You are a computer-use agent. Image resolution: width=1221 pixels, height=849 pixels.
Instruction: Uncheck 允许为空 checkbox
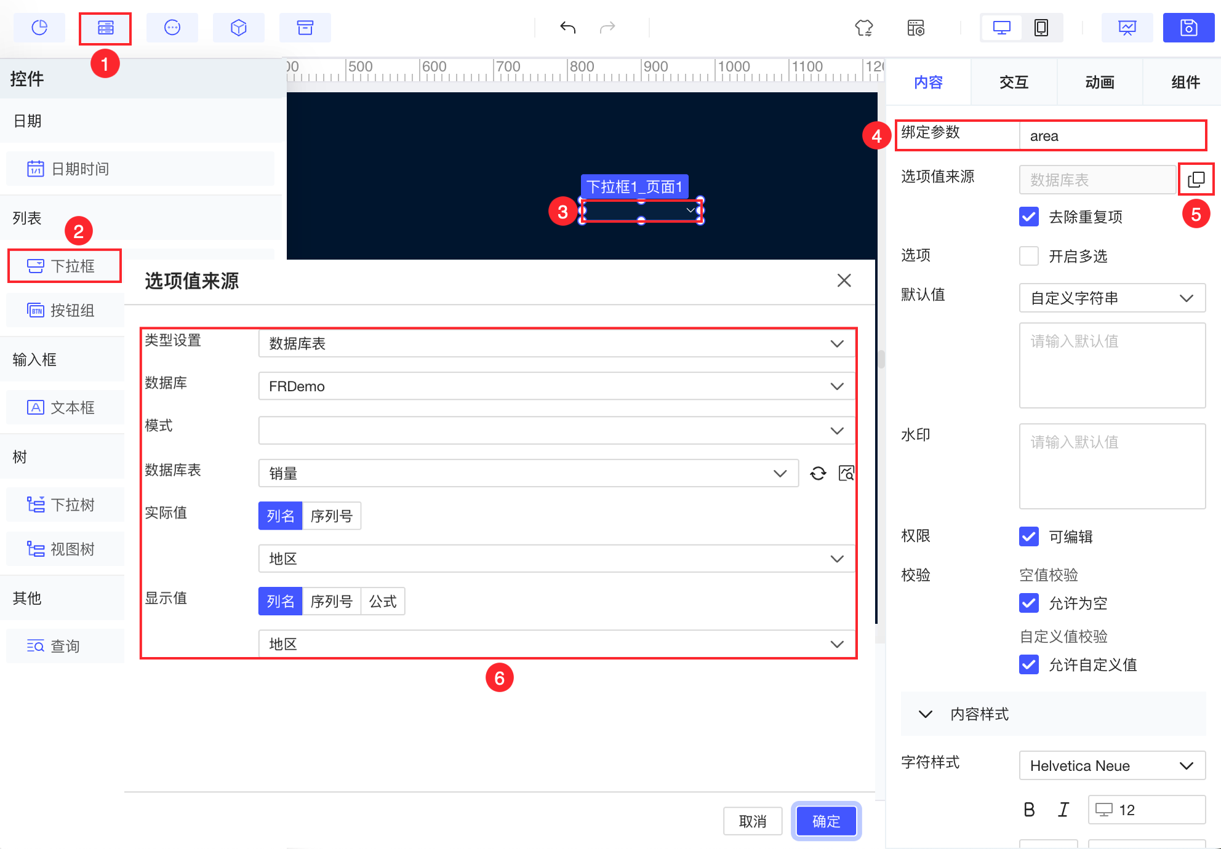pyautogui.click(x=1029, y=603)
